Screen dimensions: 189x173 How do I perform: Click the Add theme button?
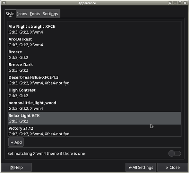point(16,142)
